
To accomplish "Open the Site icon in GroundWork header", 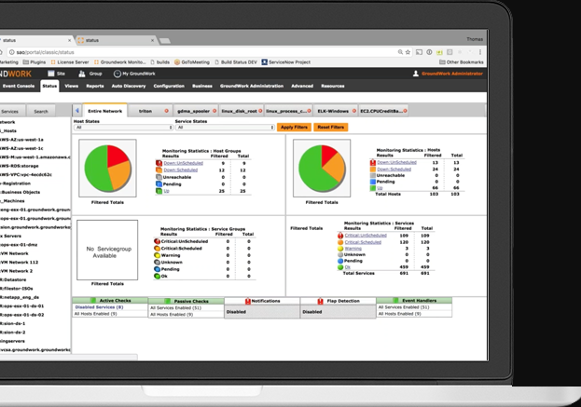I will pos(51,74).
